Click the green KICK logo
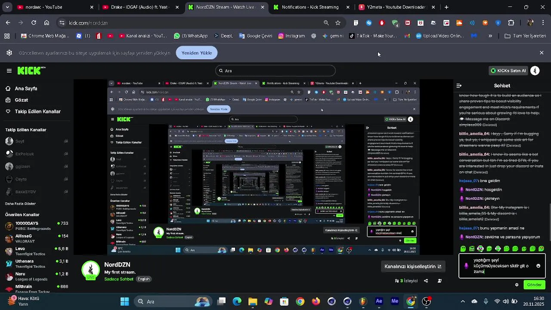The height and width of the screenshot is (310, 551). tap(31, 71)
